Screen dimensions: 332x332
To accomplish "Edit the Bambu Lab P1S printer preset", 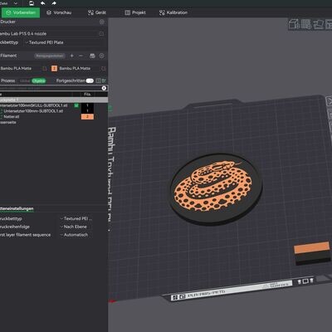I will [x=101, y=33].
